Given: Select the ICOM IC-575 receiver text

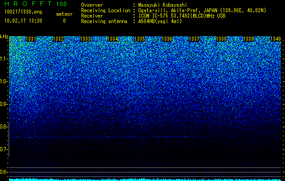Looking at the screenshot, I should click(x=182, y=16).
